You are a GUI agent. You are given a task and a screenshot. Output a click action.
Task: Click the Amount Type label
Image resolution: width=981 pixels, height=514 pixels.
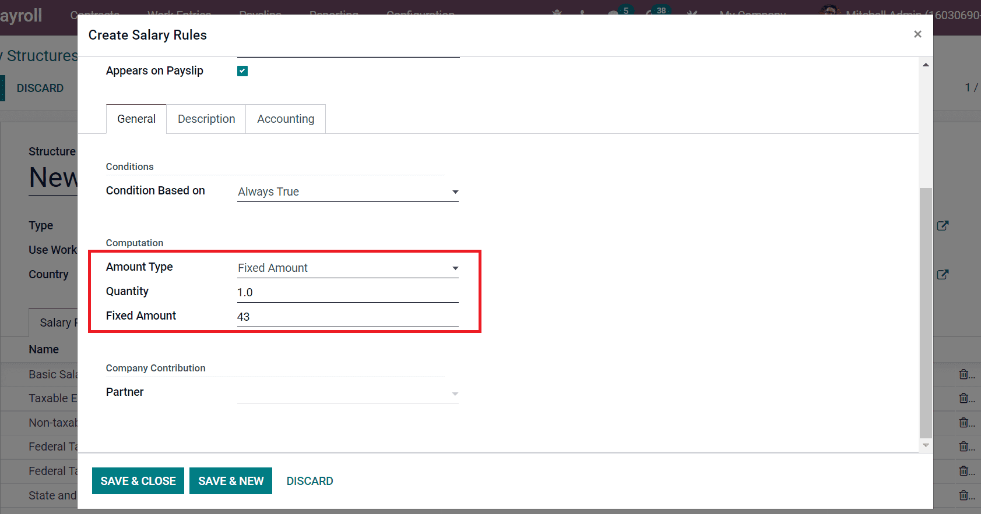coord(139,267)
